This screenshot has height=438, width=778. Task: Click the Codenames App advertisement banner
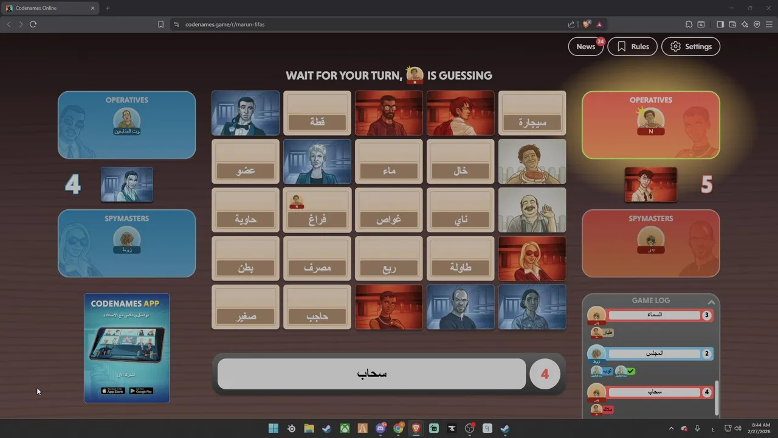127,348
